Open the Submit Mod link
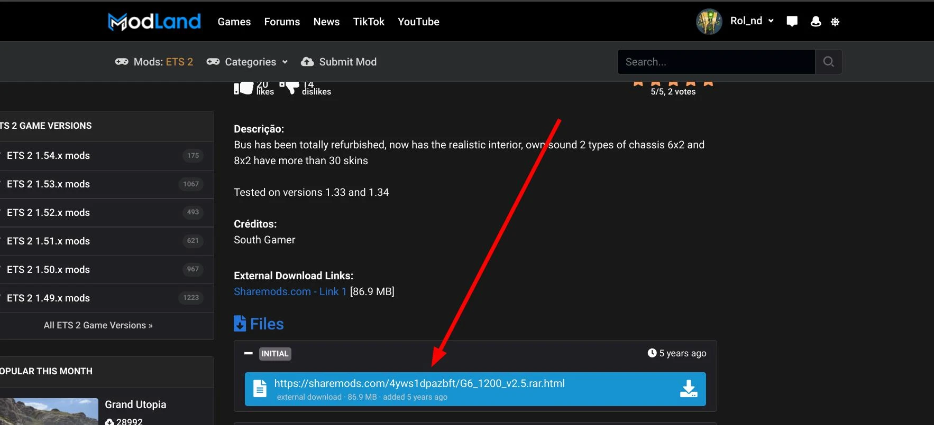This screenshot has width=934, height=425. (347, 62)
